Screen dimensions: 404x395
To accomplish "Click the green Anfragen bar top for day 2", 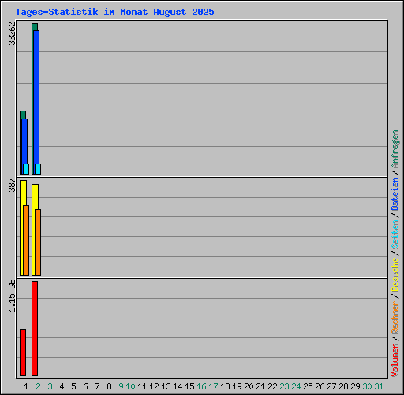I will point(35,26).
